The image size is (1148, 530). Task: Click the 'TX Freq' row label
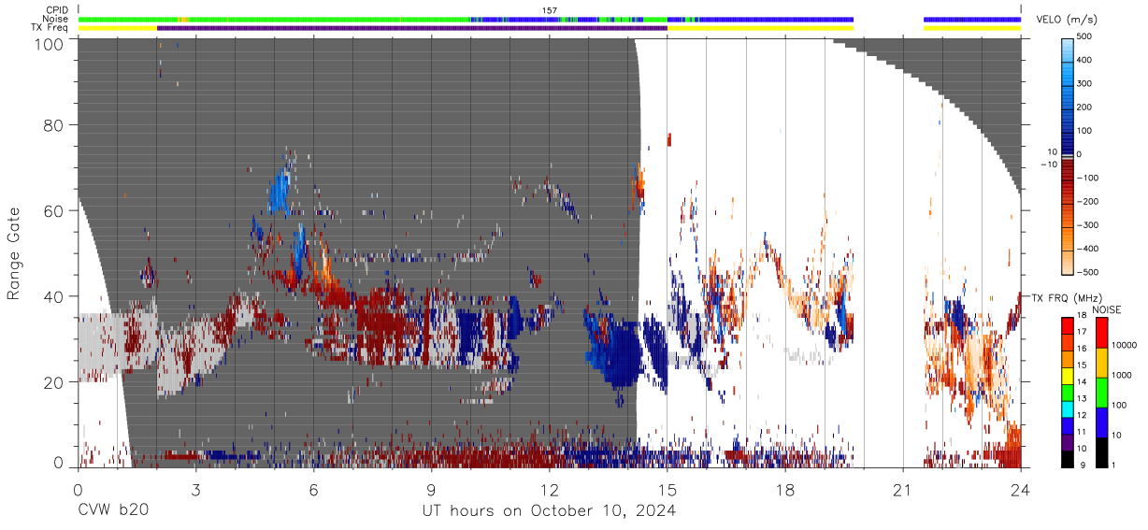50,27
